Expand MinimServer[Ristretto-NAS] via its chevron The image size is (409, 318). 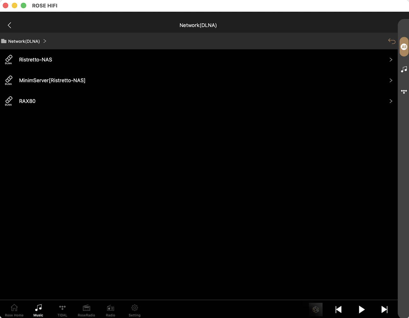(x=391, y=80)
